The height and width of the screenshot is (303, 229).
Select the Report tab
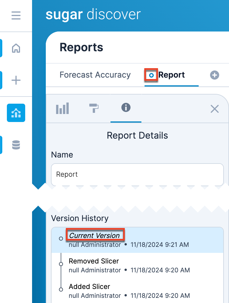(171, 75)
